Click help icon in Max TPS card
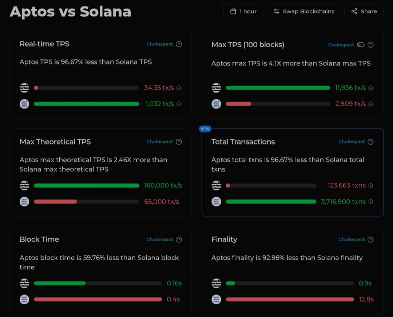Viewport: 393px width, 317px height. [370, 45]
